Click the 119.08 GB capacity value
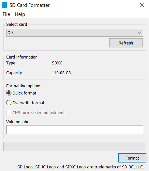149x171 pixels. click(61, 73)
